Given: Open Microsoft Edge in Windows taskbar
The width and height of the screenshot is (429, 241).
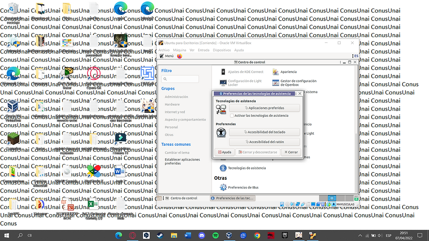Looking at the screenshot, I should [119, 236].
